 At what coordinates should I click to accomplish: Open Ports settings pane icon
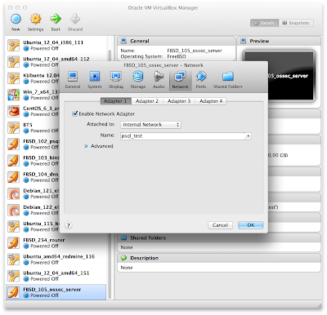coord(201,77)
